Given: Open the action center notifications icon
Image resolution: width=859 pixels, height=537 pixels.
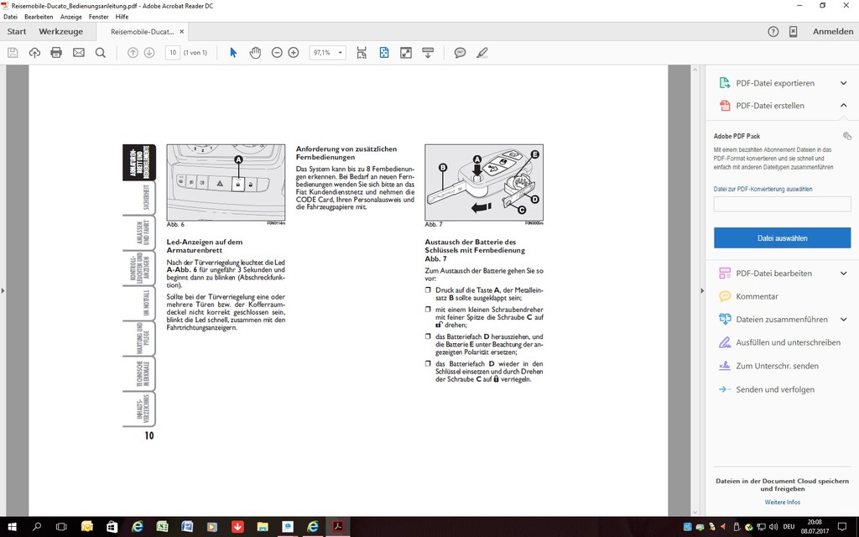Looking at the screenshot, I should [x=842, y=527].
